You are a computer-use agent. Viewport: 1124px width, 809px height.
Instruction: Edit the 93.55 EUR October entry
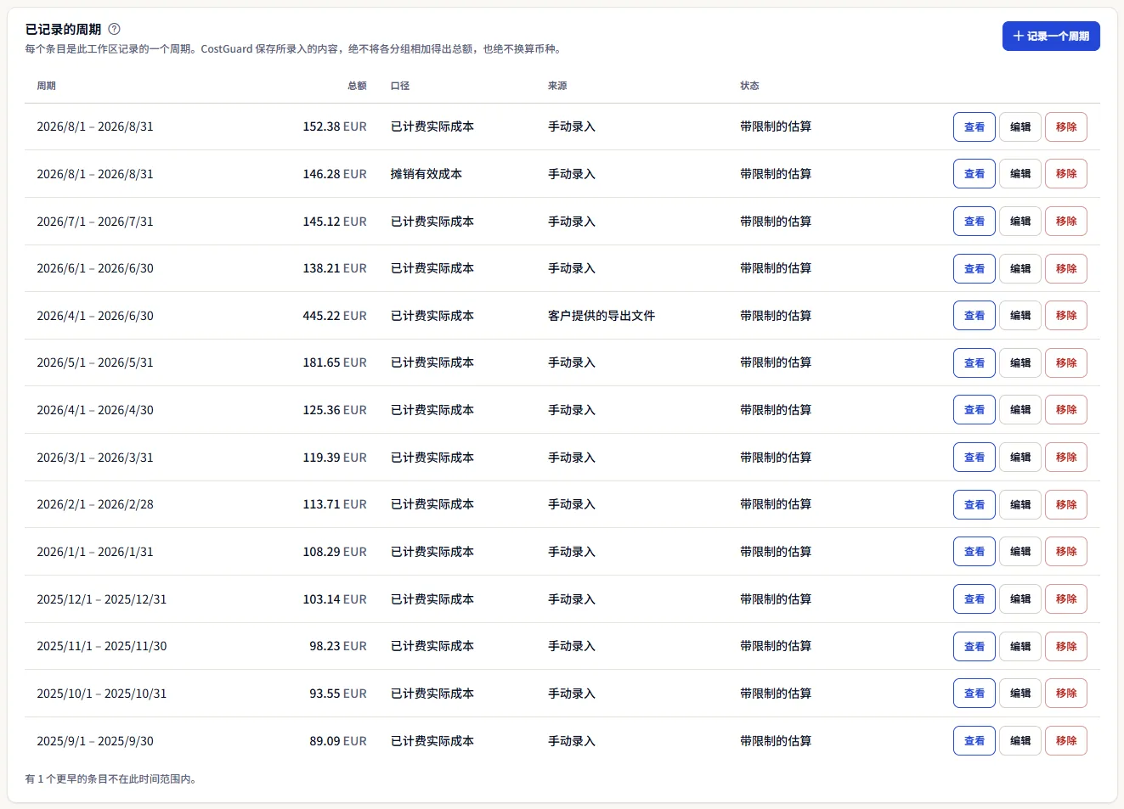pos(1020,694)
